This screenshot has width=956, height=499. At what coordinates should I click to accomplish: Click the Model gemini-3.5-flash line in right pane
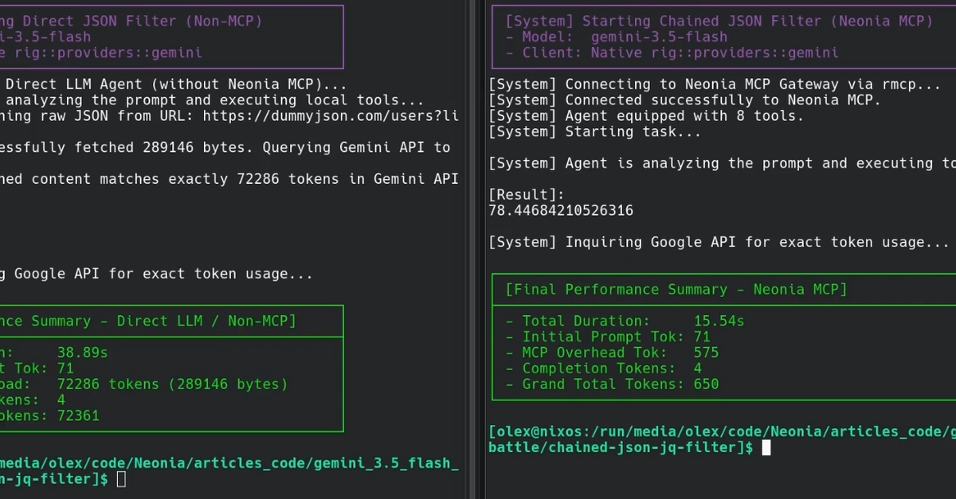(x=617, y=37)
